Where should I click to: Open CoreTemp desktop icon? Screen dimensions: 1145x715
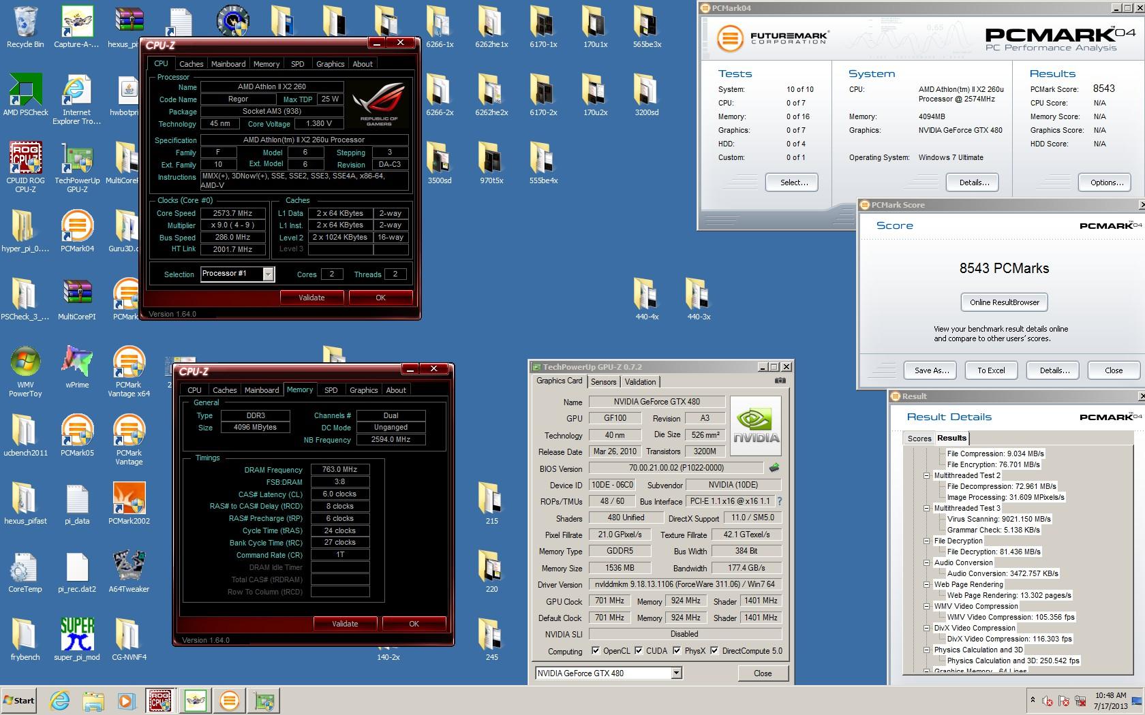[25, 572]
